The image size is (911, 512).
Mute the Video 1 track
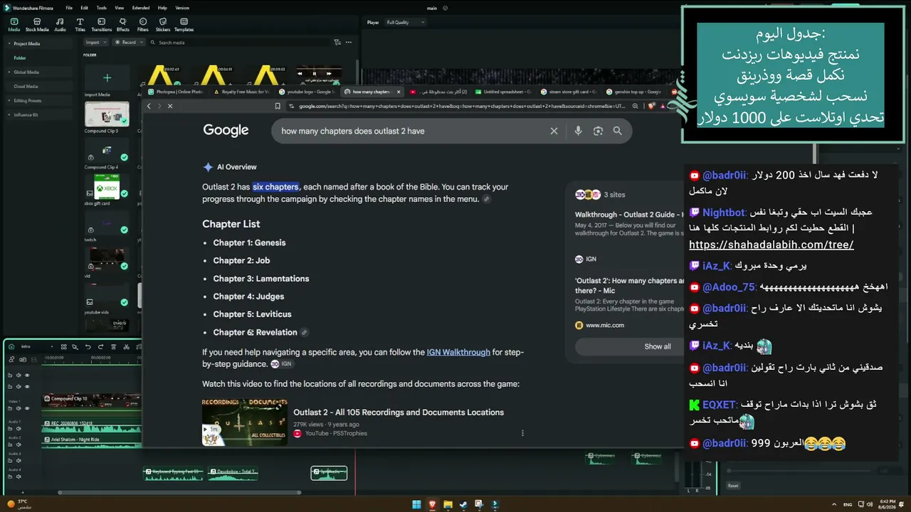click(19, 408)
